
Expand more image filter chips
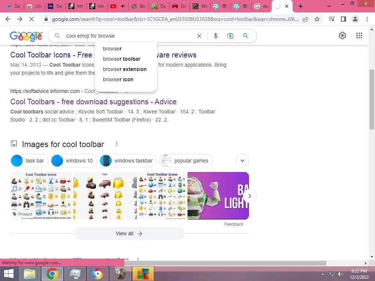click(242, 161)
